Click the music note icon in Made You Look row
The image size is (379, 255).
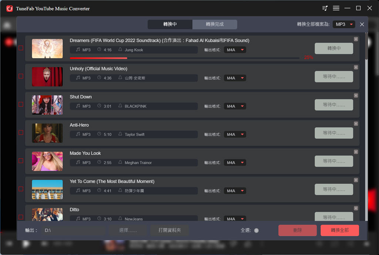pyautogui.click(x=78, y=162)
